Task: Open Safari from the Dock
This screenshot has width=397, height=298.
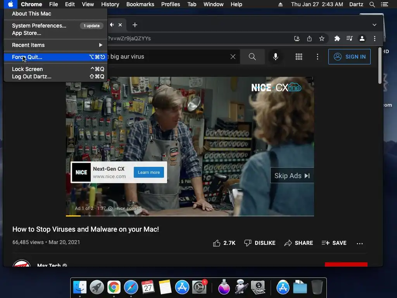Action: click(131, 288)
